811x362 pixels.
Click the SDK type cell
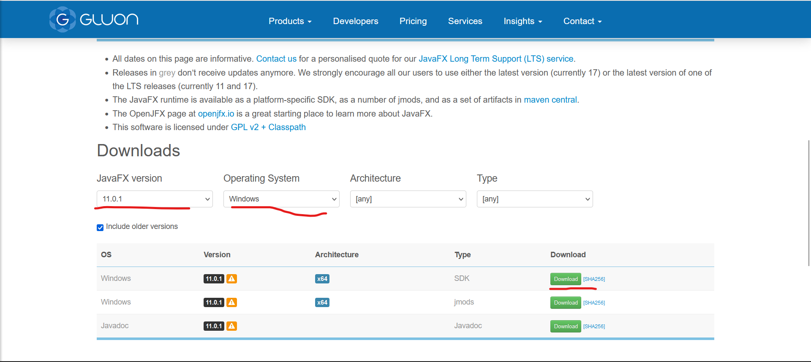point(462,278)
